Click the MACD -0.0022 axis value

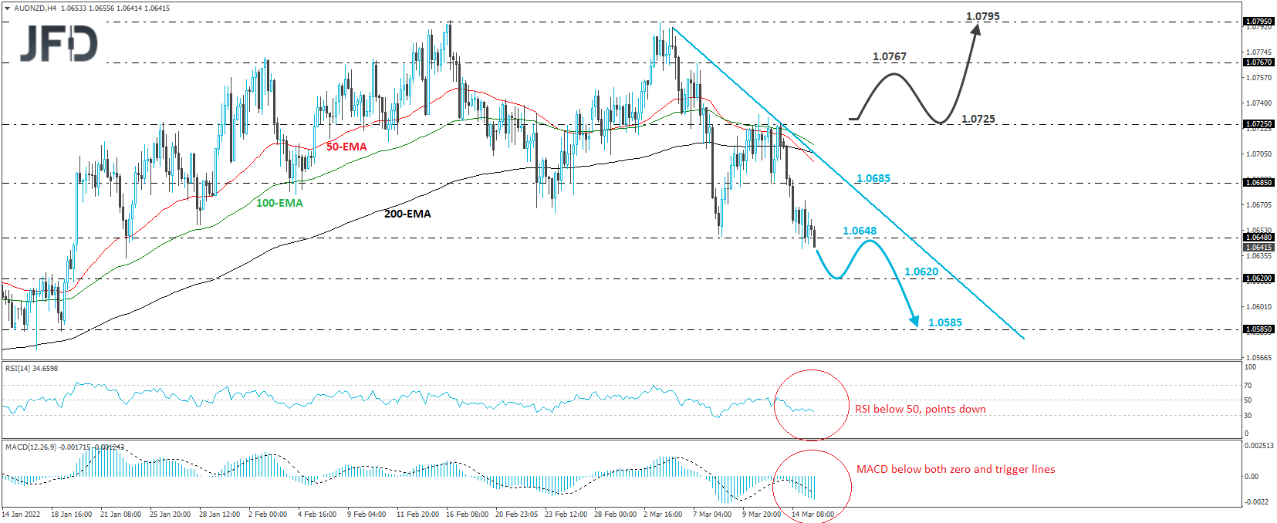point(1256,502)
